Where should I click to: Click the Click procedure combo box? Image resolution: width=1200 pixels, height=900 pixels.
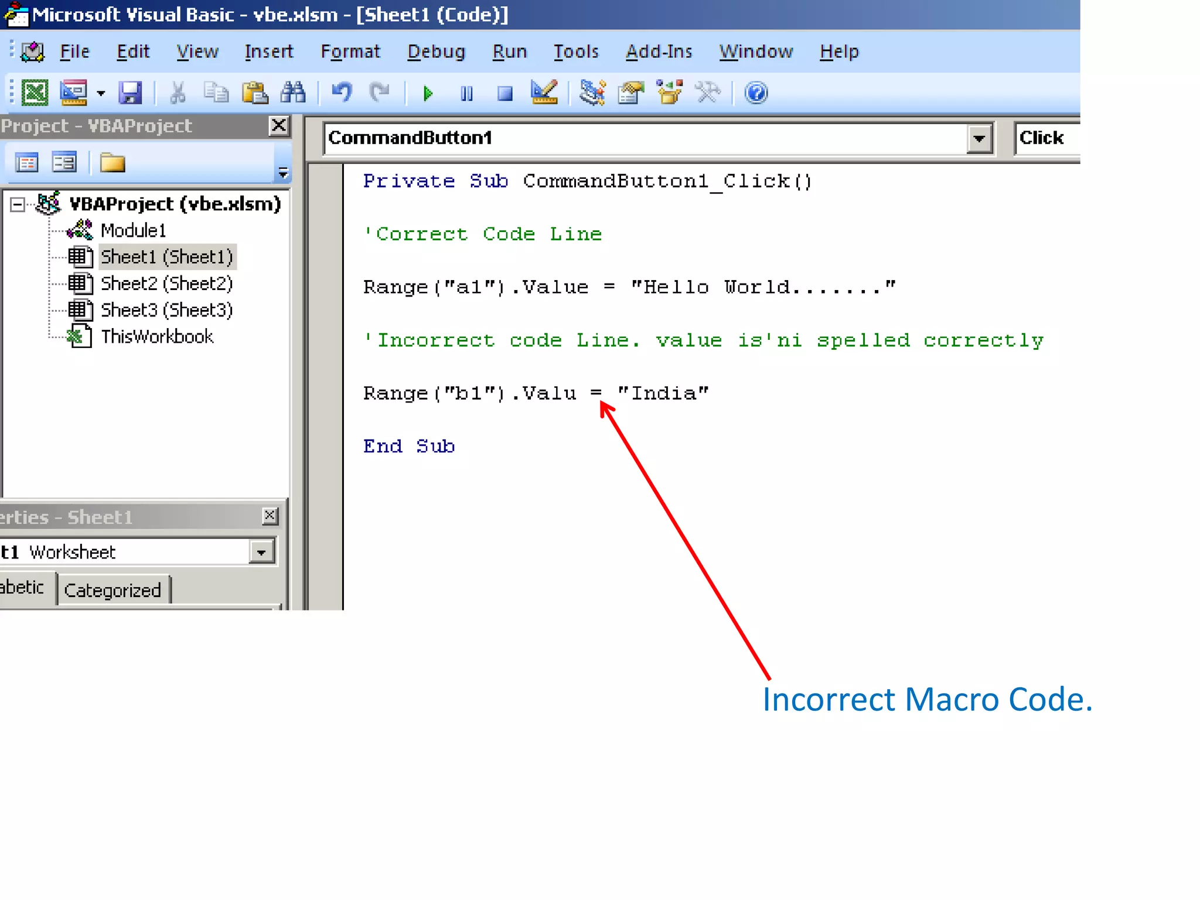1047,138
